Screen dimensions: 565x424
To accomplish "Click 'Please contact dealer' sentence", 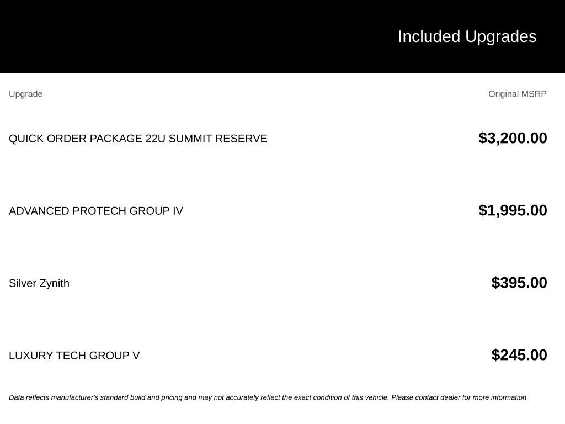I will pos(460,397).
